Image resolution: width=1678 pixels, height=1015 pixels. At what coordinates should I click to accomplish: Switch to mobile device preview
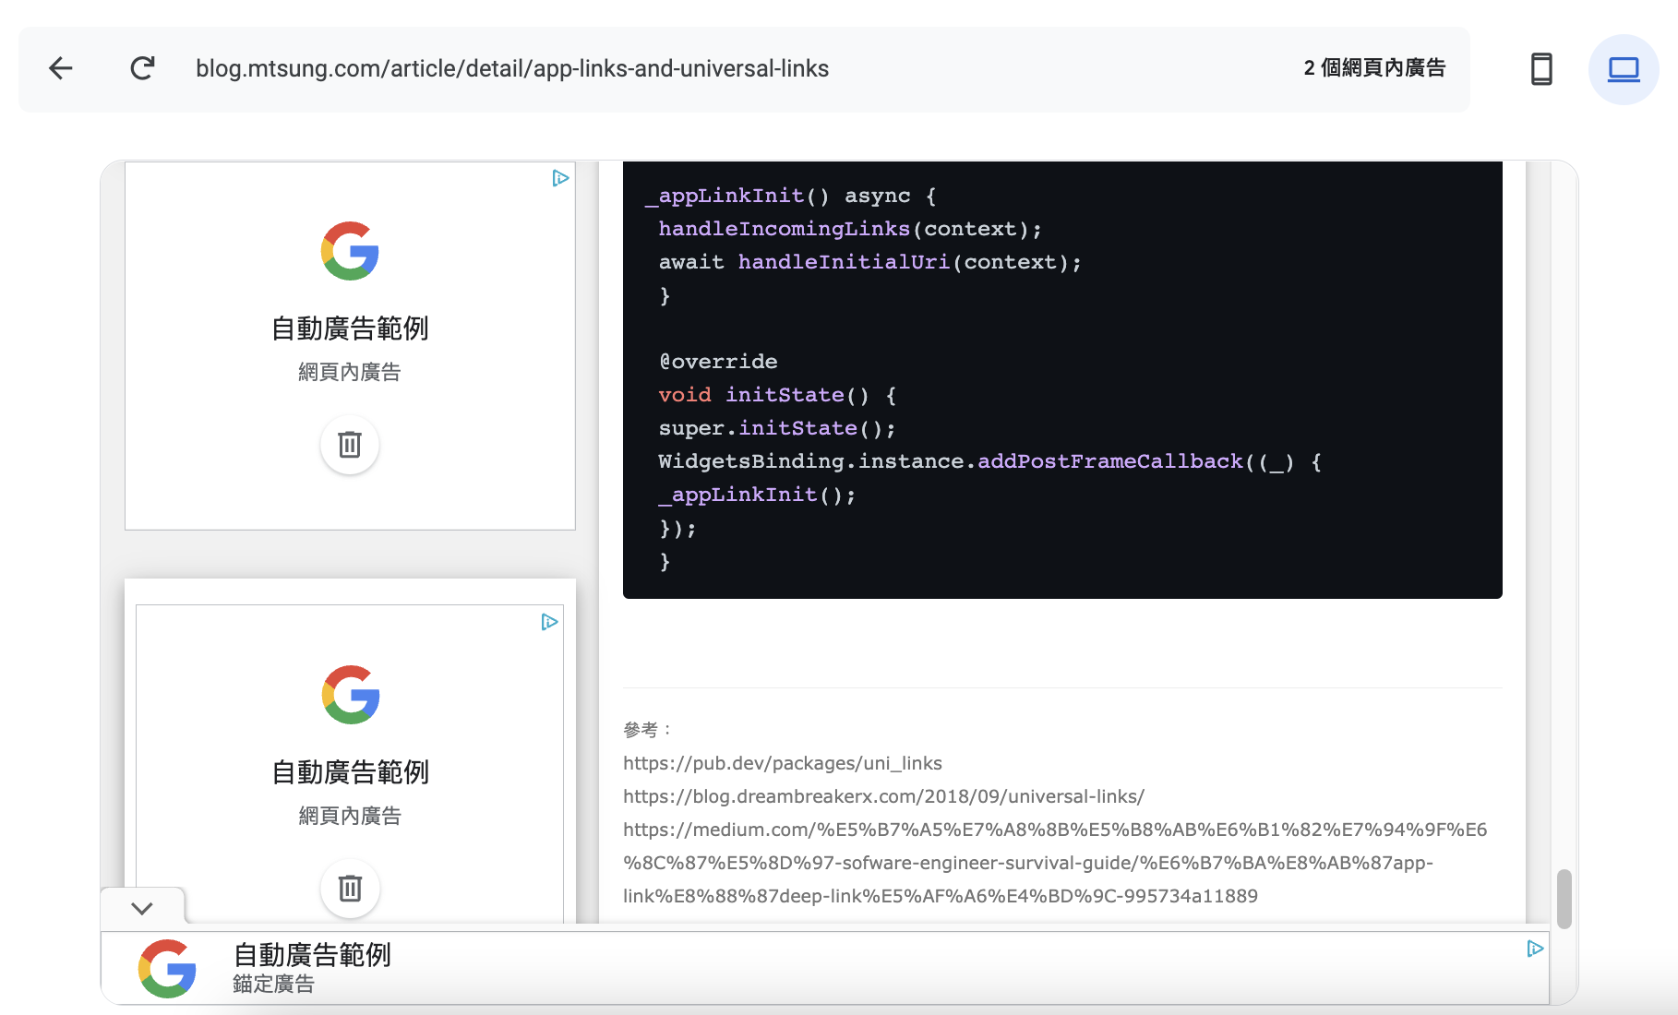pyautogui.click(x=1540, y=69)
